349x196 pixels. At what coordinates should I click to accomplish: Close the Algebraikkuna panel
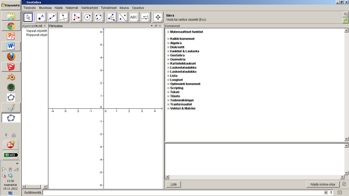[45, 26]
